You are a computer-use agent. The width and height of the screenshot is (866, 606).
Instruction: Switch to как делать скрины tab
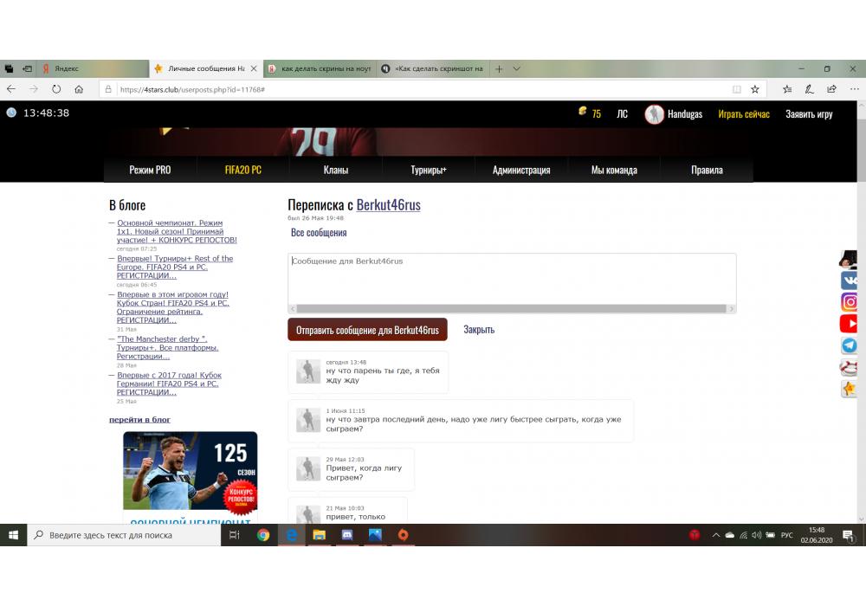[320, 68]
